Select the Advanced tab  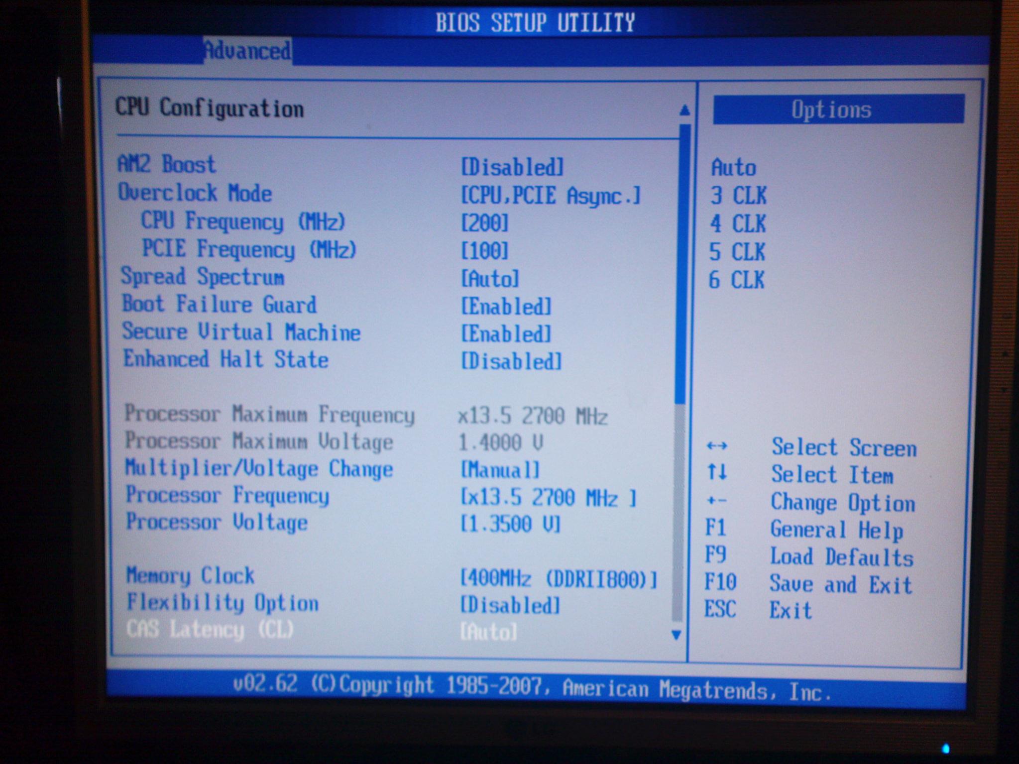tap(247, 51)
